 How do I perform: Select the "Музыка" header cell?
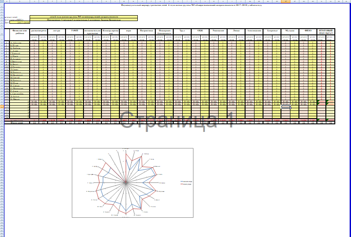click(290, 31)
